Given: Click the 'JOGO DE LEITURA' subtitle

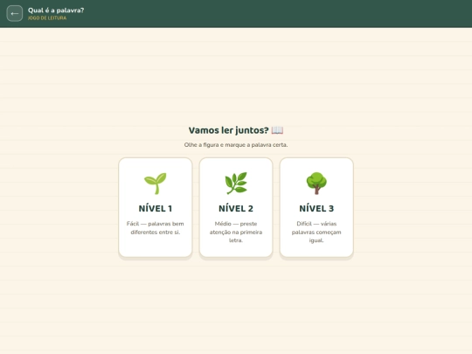Looking at the screenshot, I should click(47, 18).
